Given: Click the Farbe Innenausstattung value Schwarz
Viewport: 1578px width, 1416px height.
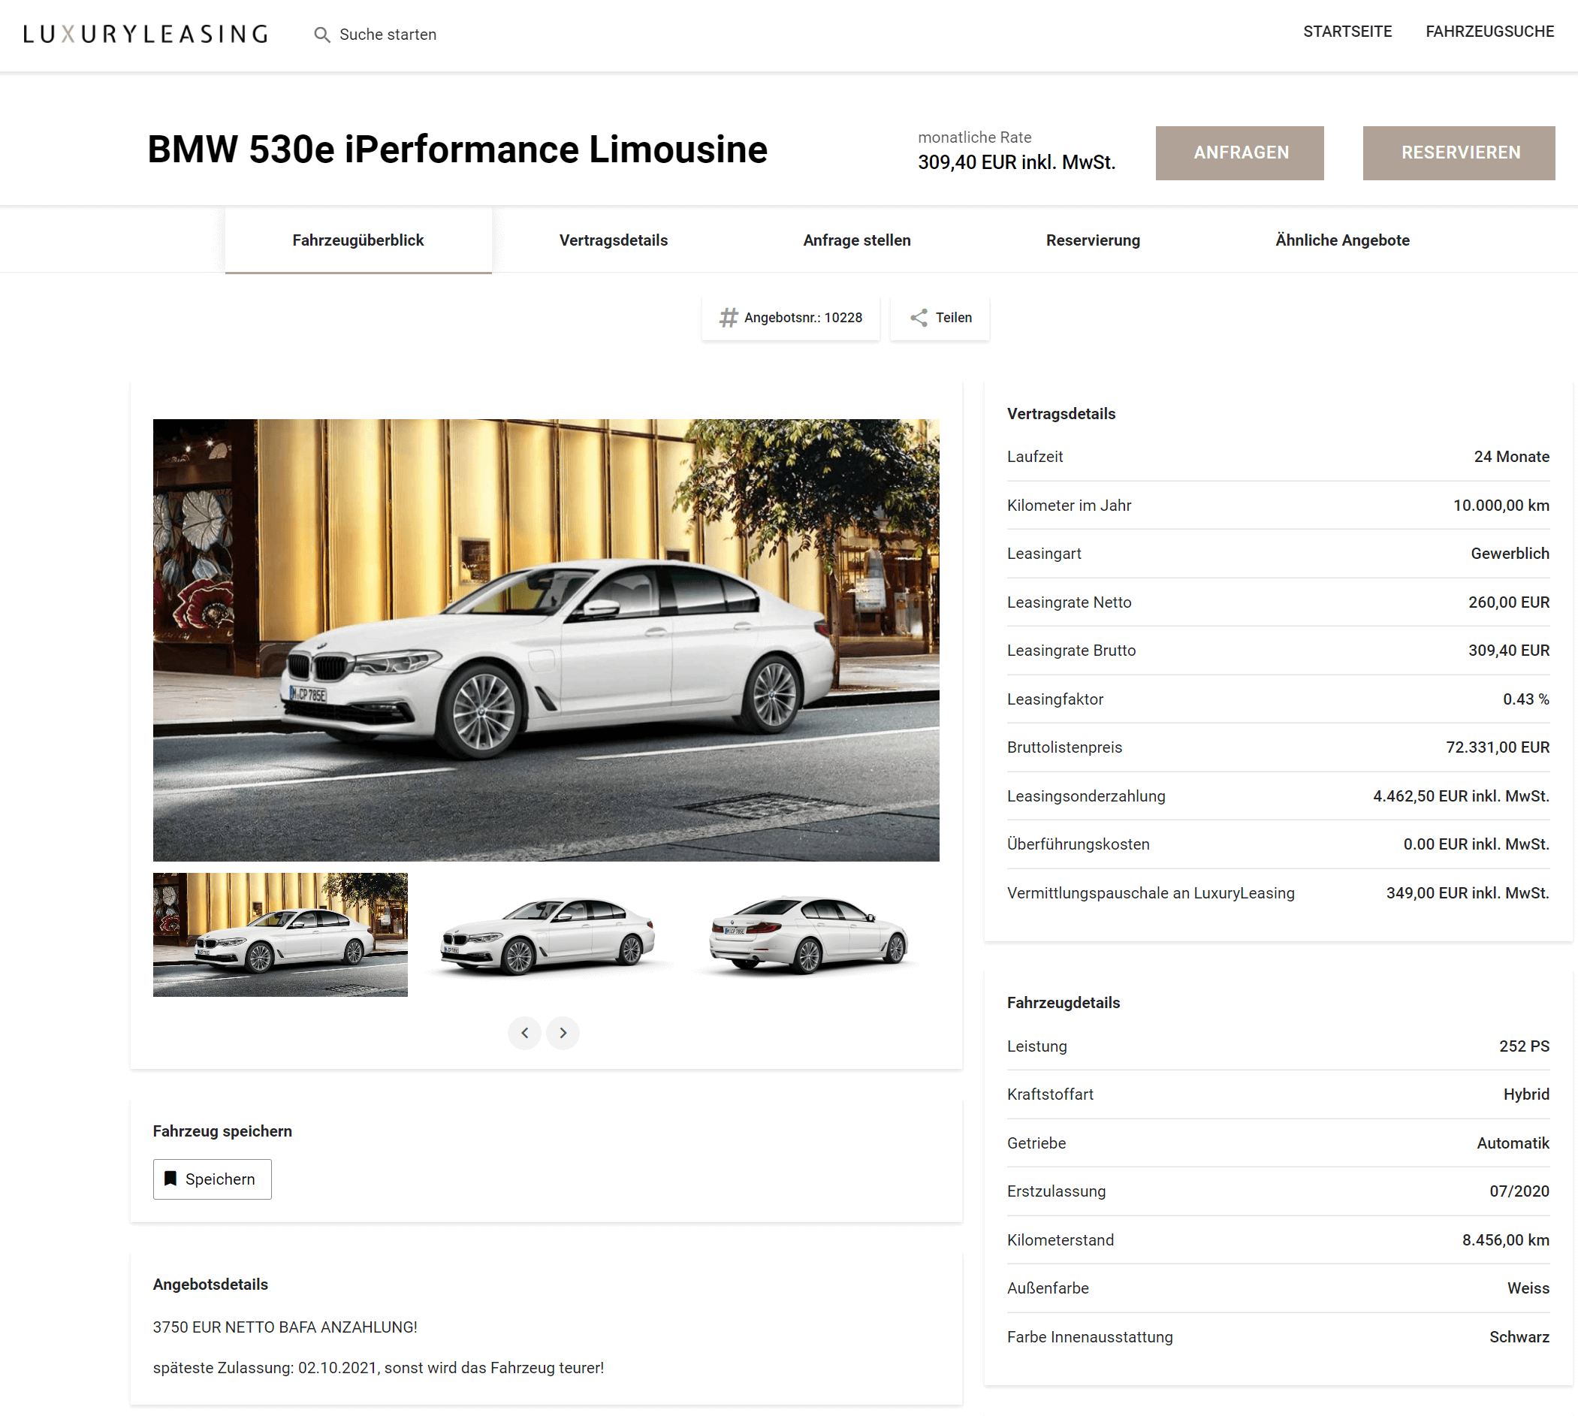Looking at the screenshot, I should [x=1518, y=1337].
